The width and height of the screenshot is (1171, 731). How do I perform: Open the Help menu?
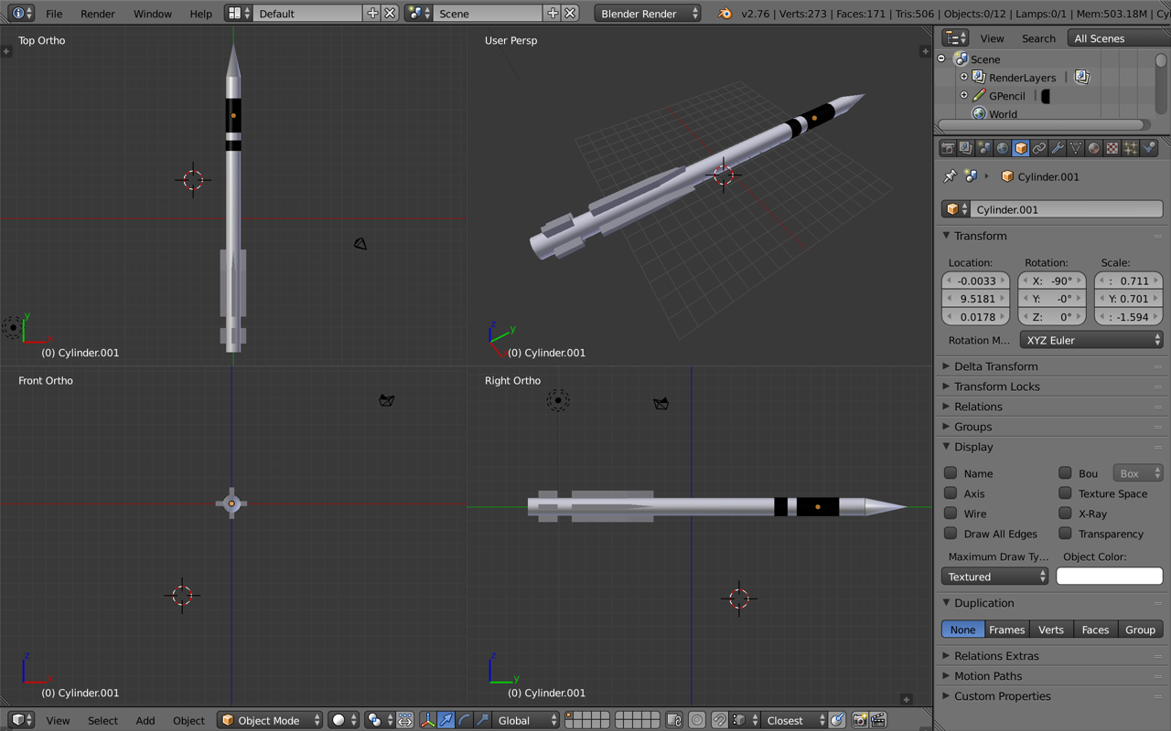[x=201, y=14]
